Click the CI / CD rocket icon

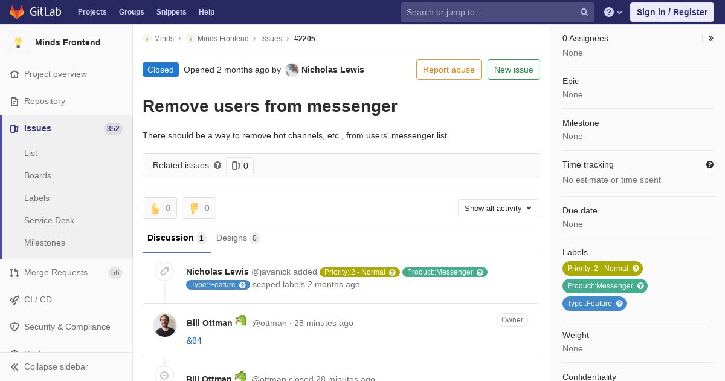[x=14, y=299]
